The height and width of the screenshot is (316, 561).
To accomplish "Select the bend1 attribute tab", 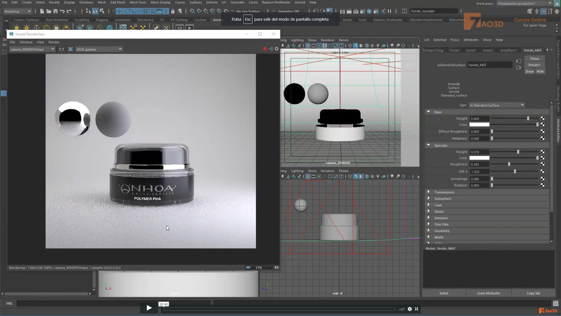I will 471,50.
